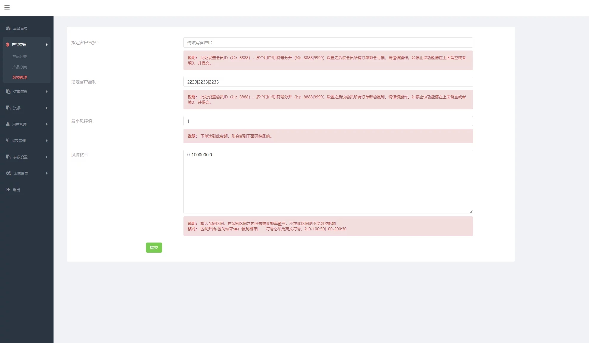
Task: Collapse the 产品管理 menu arrow
Action: [47, 45]
